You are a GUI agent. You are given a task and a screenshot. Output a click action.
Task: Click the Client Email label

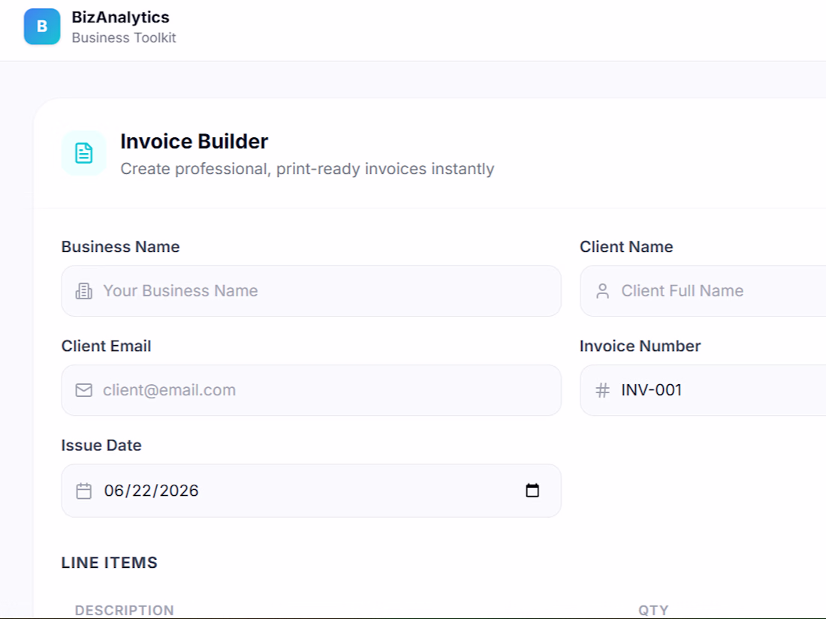tap(107, 346)
